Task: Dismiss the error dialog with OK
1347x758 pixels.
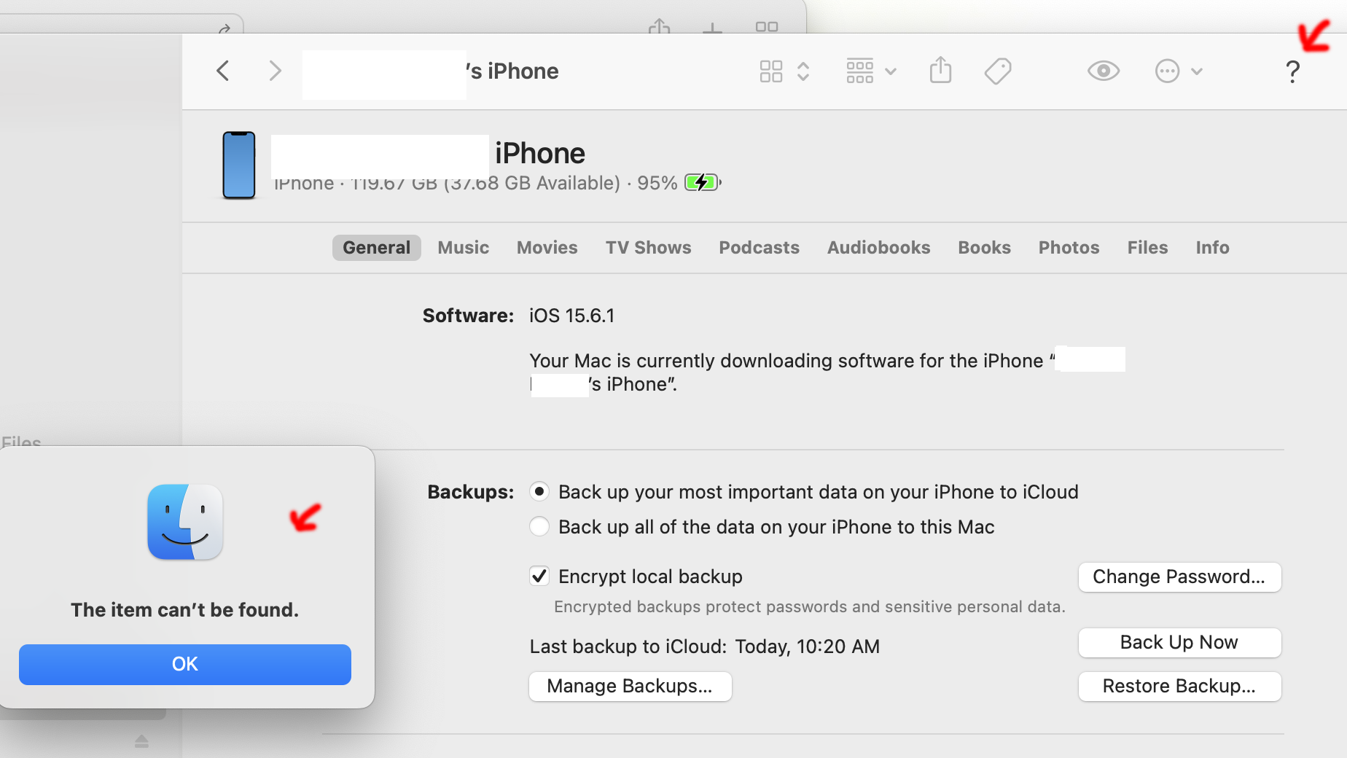Action: (x=185, y=664)
